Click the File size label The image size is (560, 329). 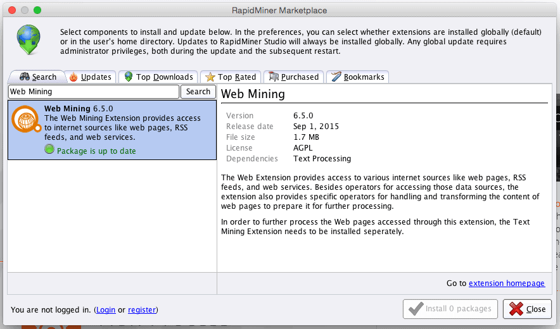point(240,137)
